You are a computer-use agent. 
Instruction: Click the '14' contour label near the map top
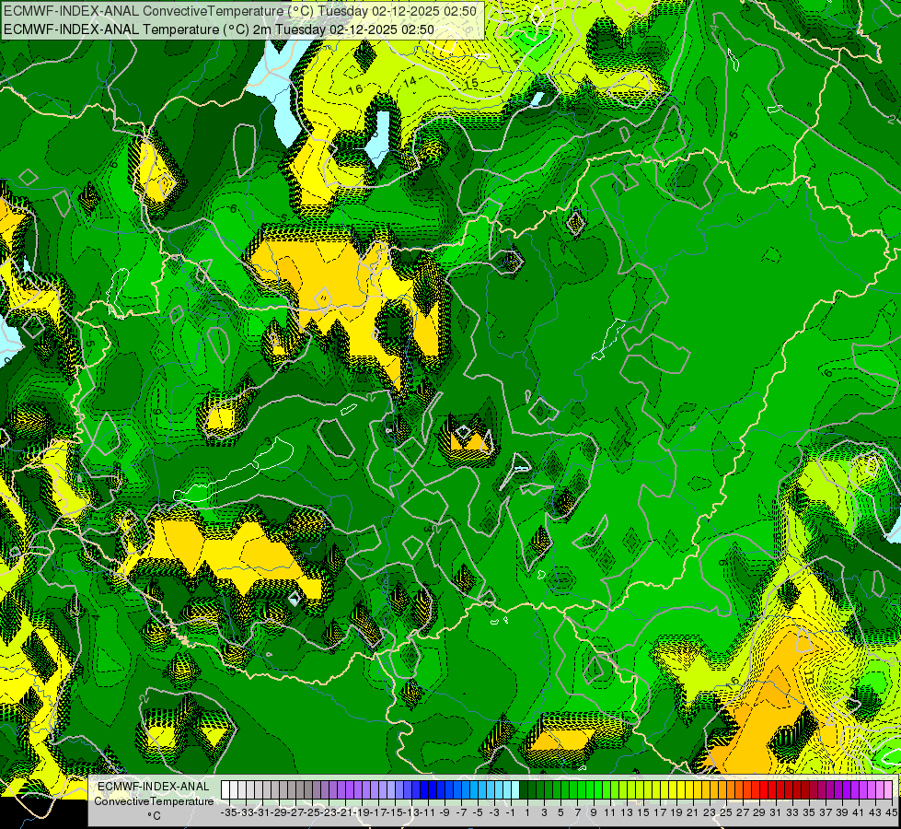click(x=410, y=82)
